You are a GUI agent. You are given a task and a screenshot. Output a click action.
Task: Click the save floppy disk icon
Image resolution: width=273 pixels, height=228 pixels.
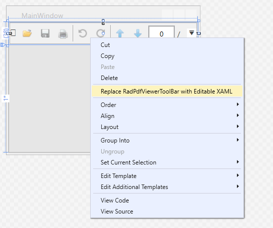pos(45,33)
